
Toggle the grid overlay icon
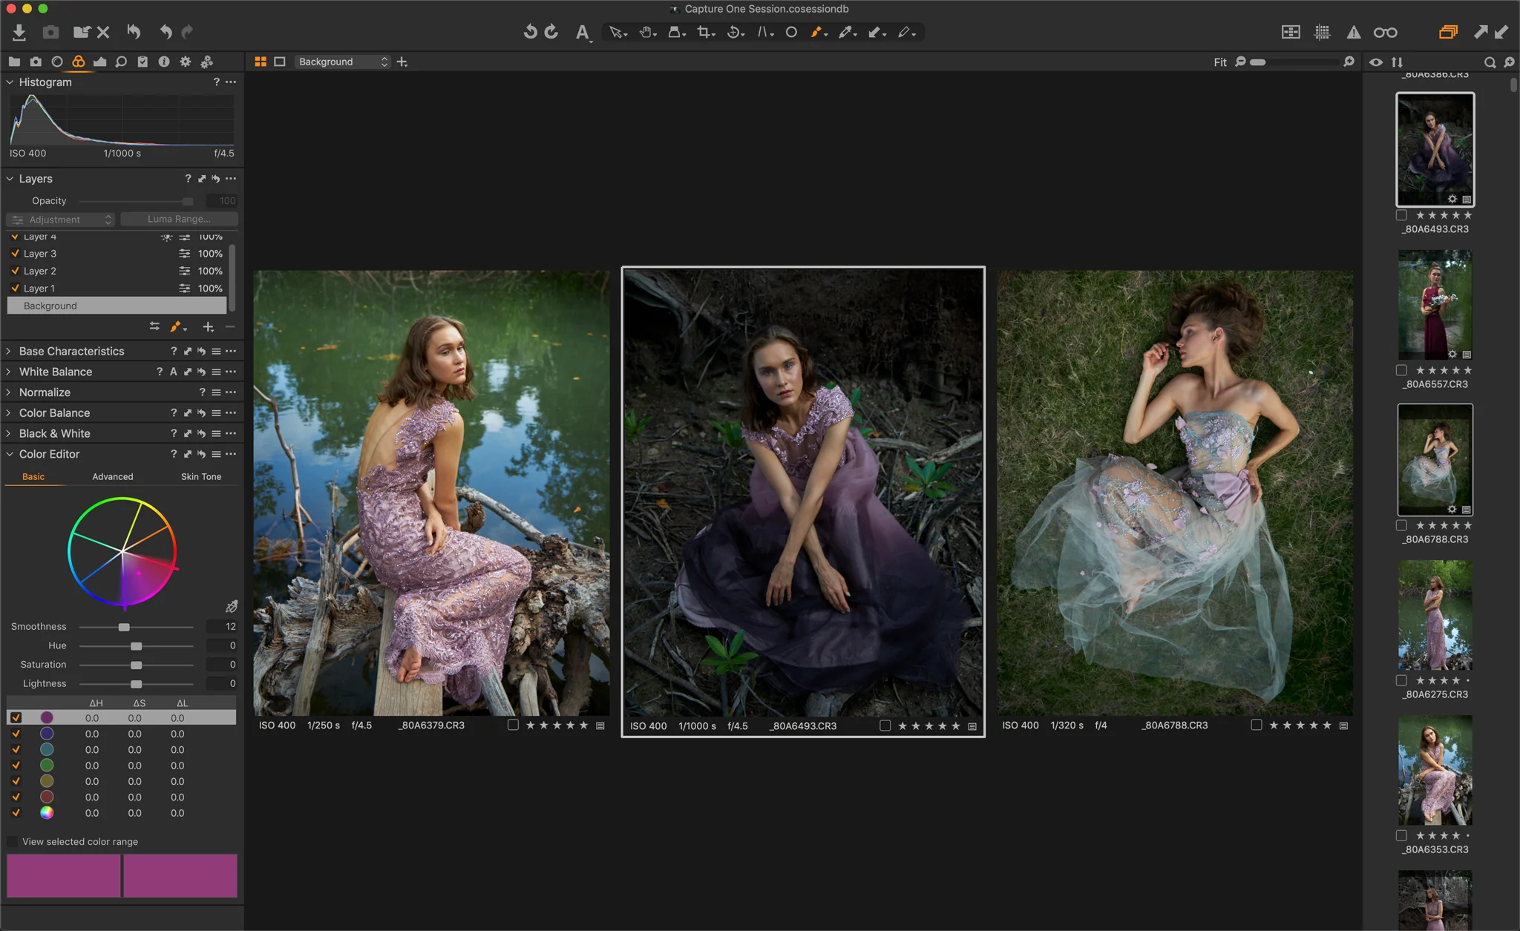1322,32
